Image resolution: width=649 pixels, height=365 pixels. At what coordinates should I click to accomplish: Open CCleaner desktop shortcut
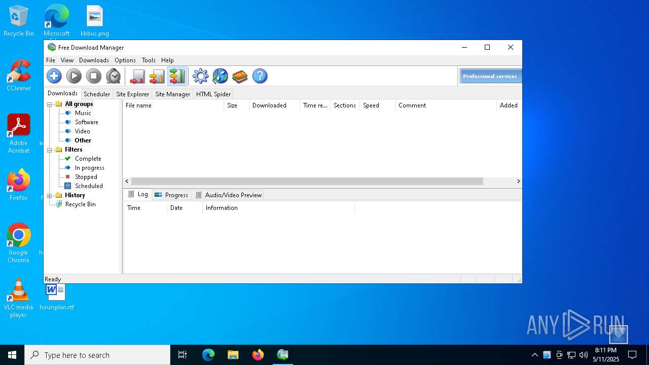19,76
